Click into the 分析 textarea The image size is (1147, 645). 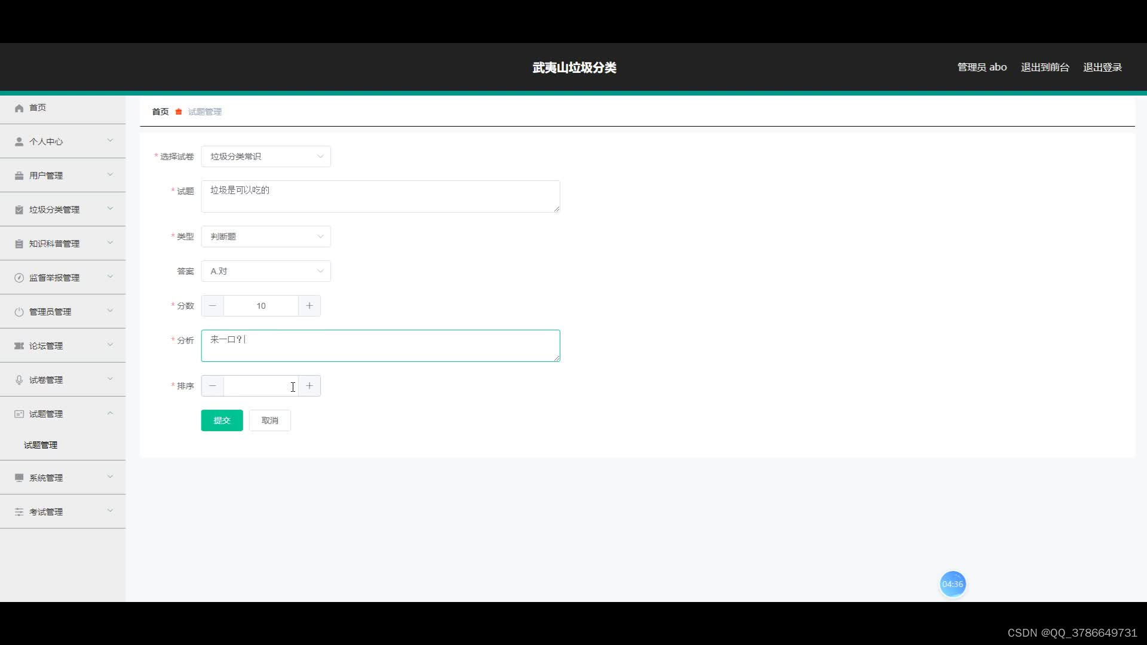point(381,346)
